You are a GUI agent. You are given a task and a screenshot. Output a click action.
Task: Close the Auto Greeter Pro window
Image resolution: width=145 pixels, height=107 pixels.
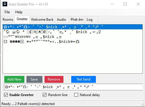pos(138,4)
